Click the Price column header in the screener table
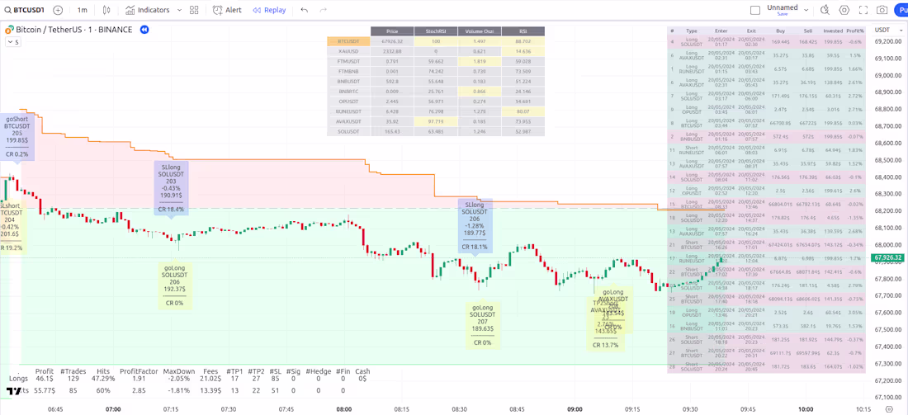 [x=392, y=31]
